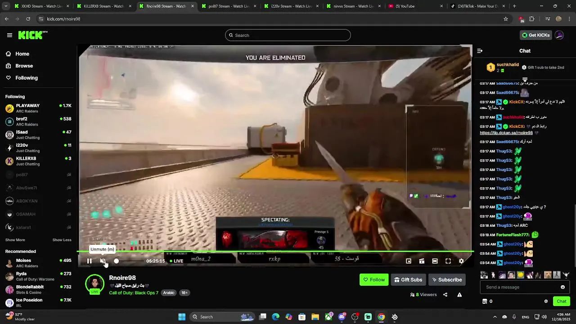The image size is (576, 324).
Task: Open File Explorer from taskbar
Action: tap(315, 317)
